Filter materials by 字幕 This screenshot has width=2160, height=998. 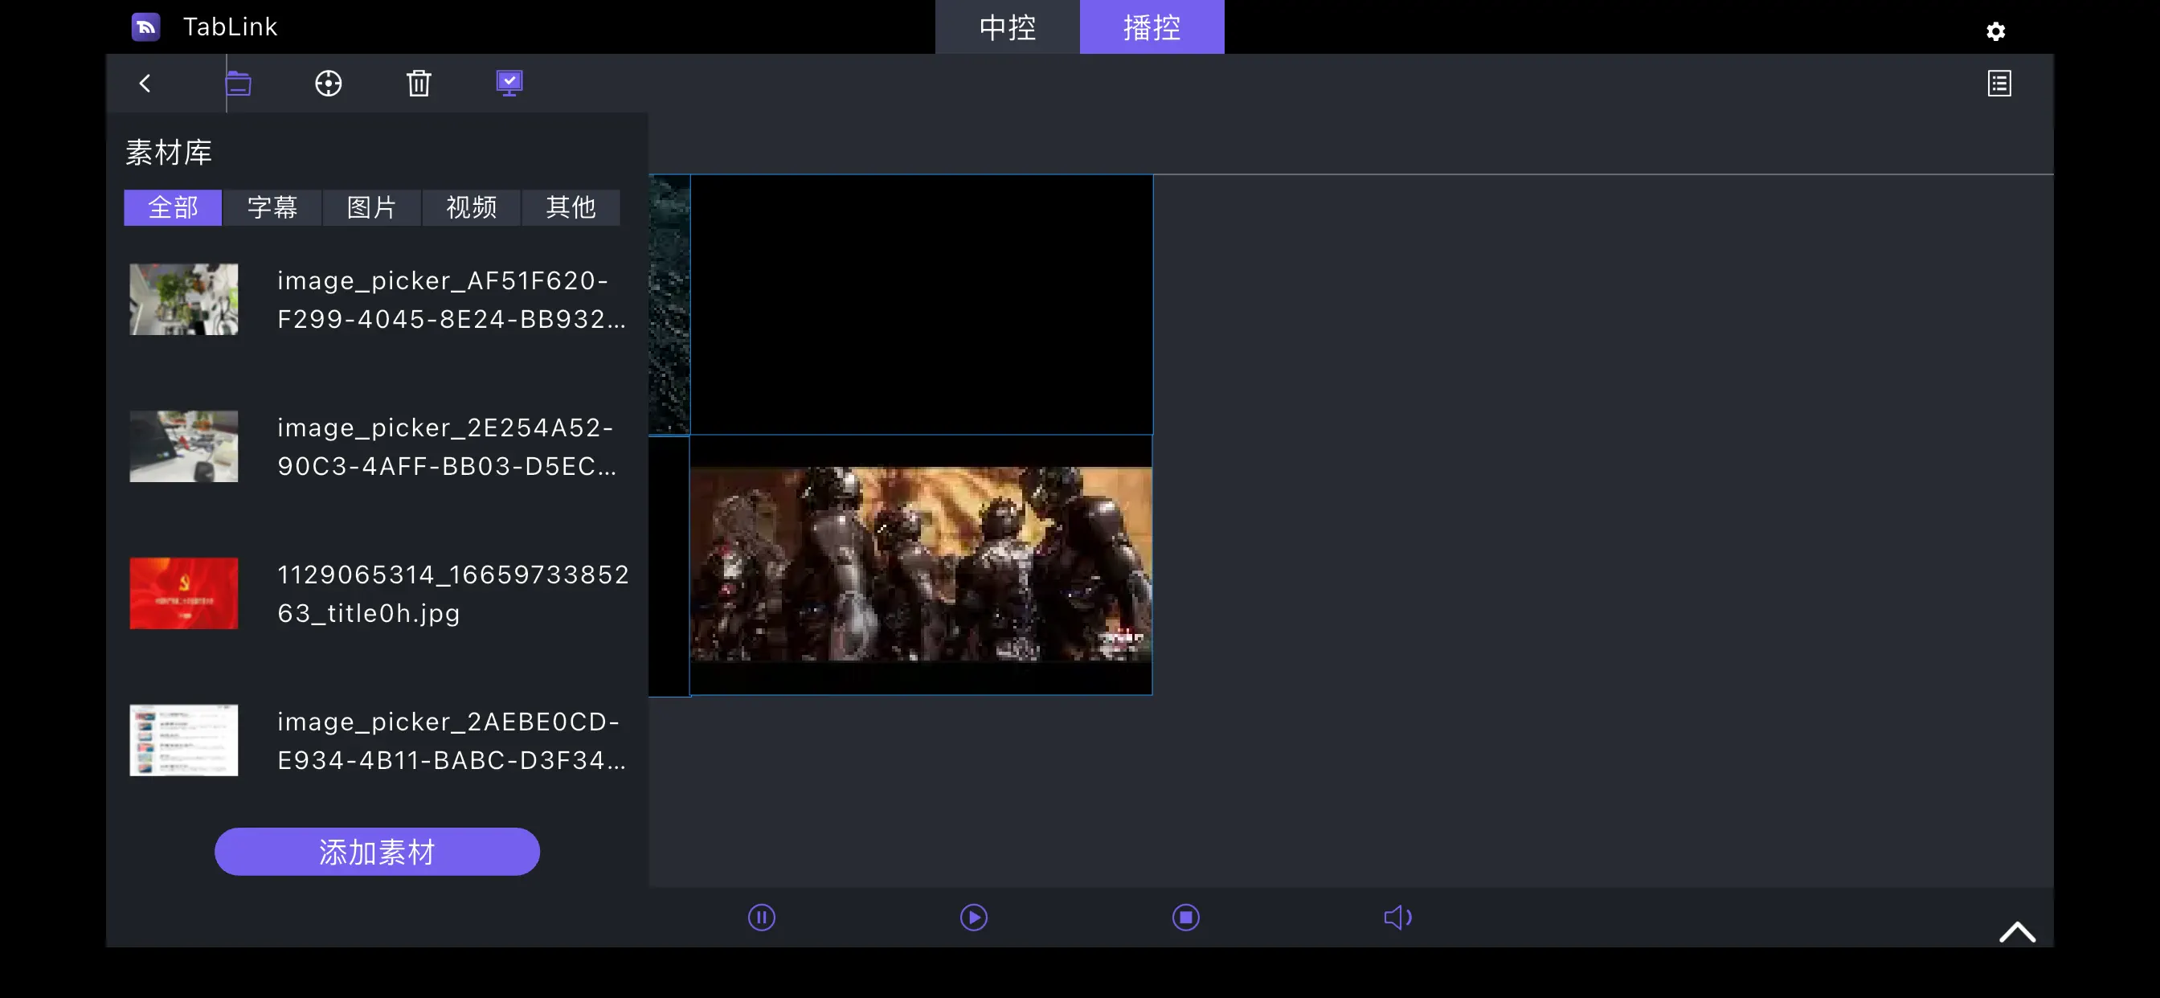click(272, 207)
